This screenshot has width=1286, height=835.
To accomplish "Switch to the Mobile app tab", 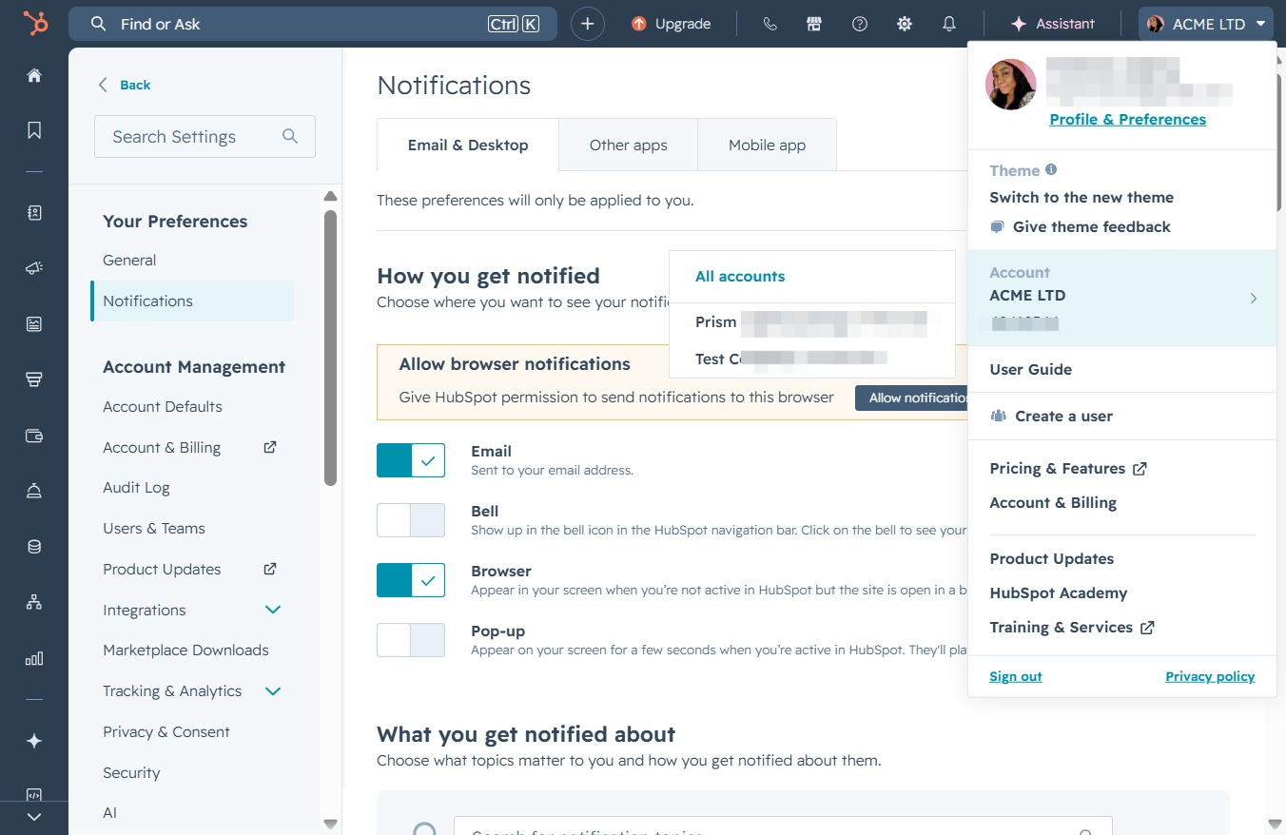I will [768, 146].
